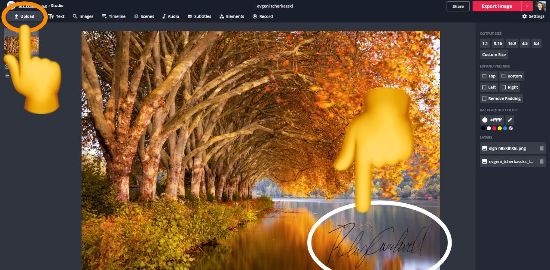Open the user profile avatar
Screen dimensions: 550x270
pyautogui.click(x=541, y=6)
